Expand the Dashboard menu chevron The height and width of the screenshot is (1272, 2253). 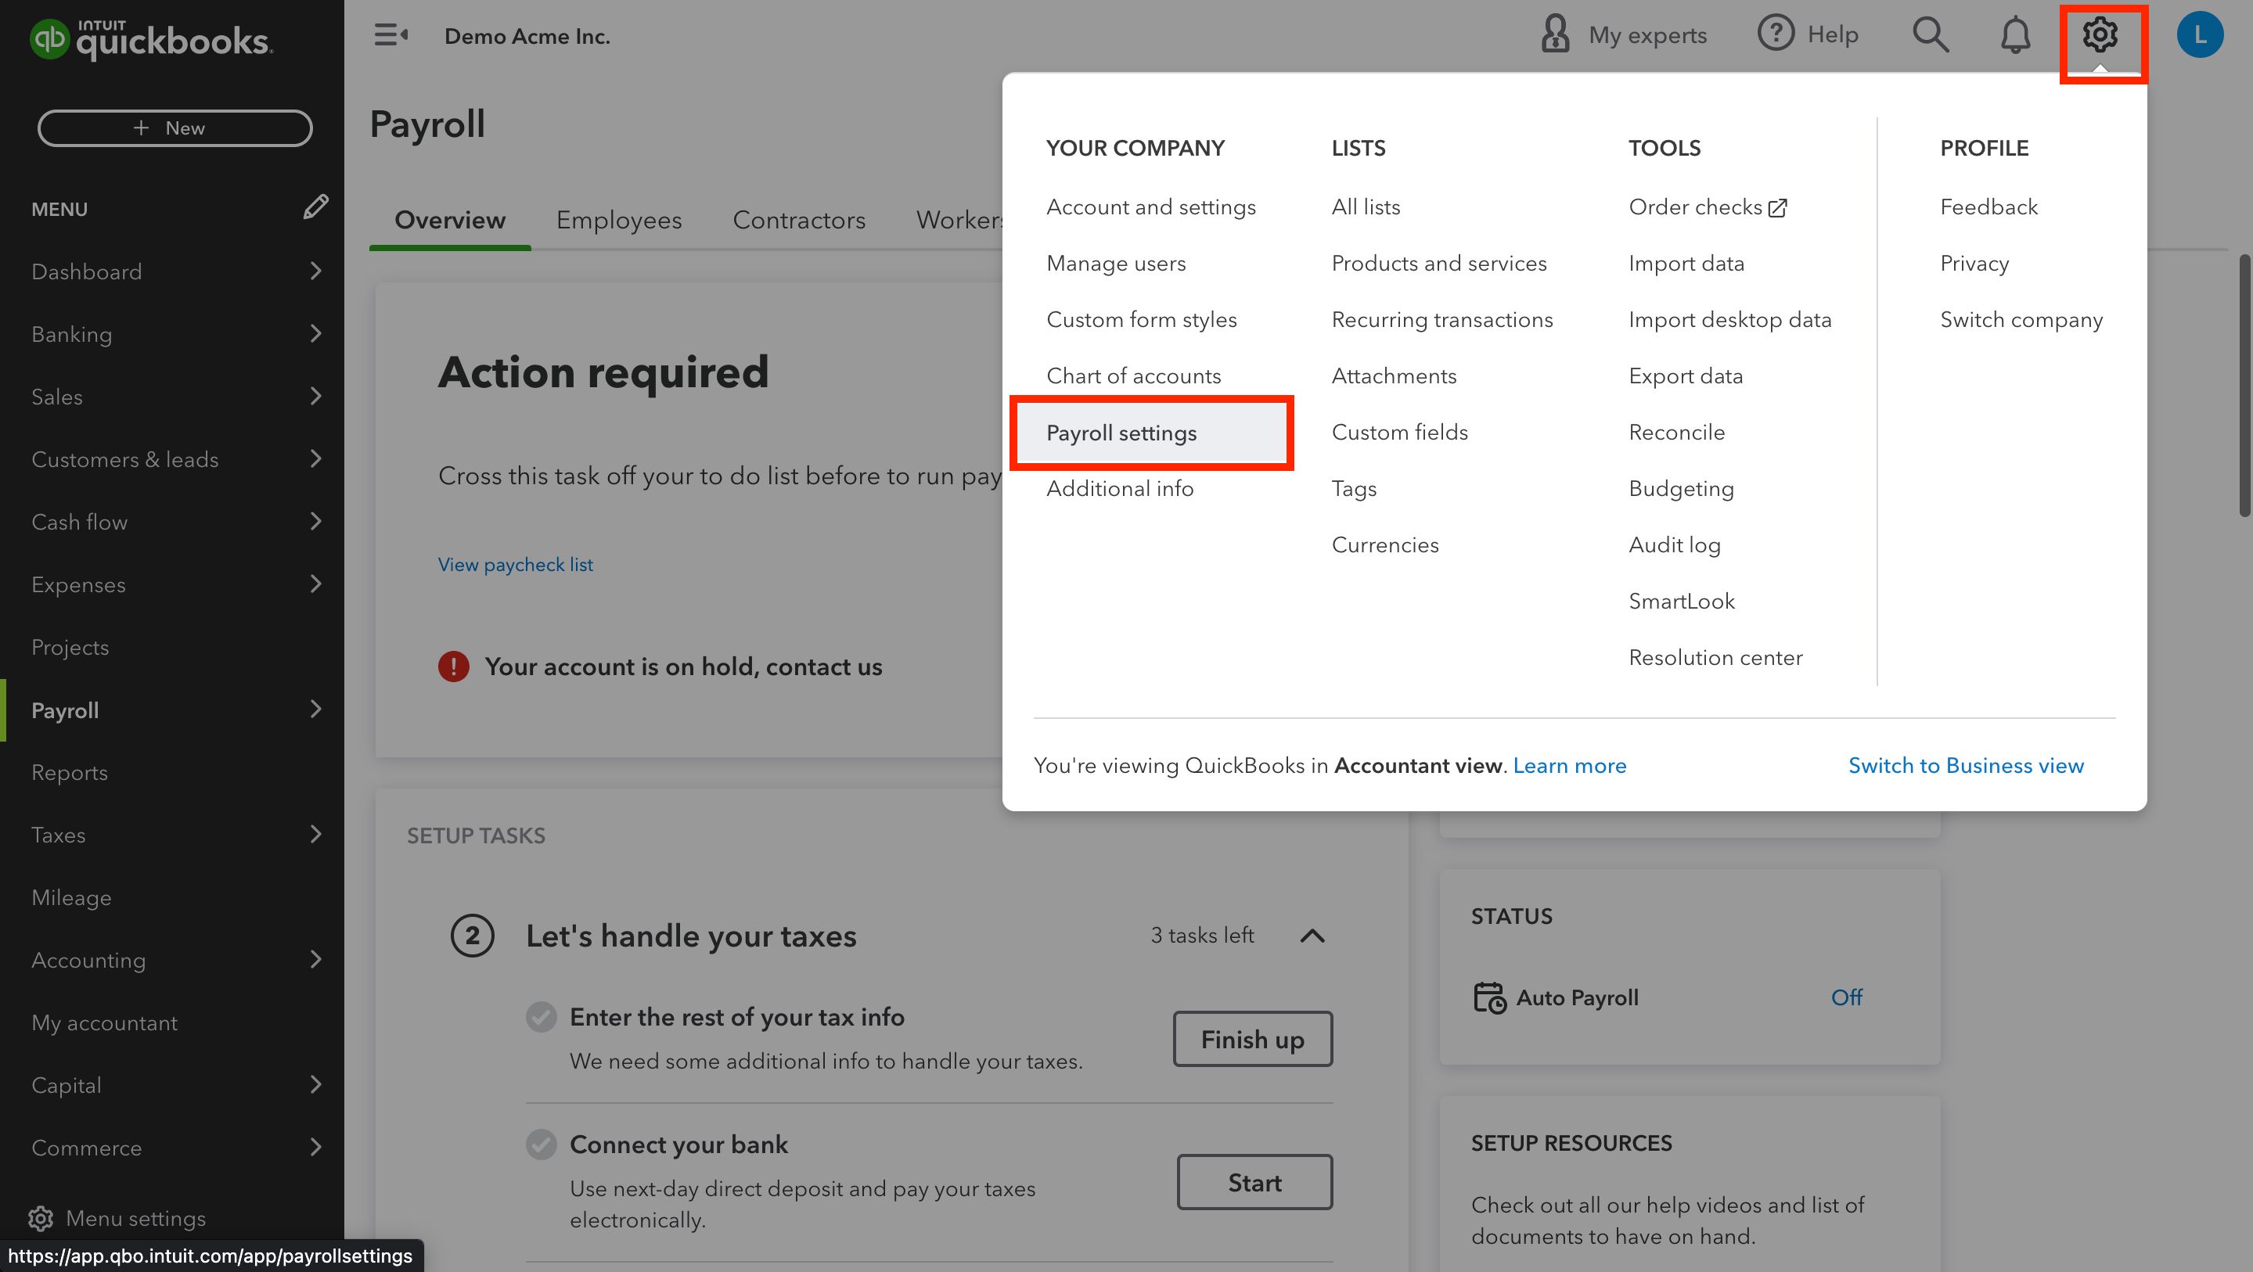tap(315, 271)
